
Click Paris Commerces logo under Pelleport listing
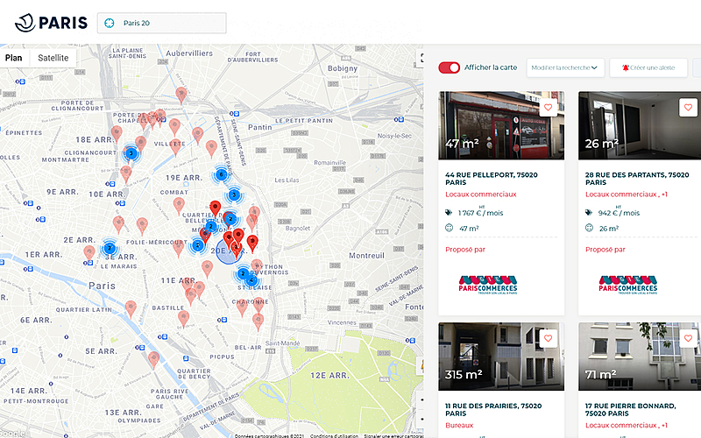(488, 285)
